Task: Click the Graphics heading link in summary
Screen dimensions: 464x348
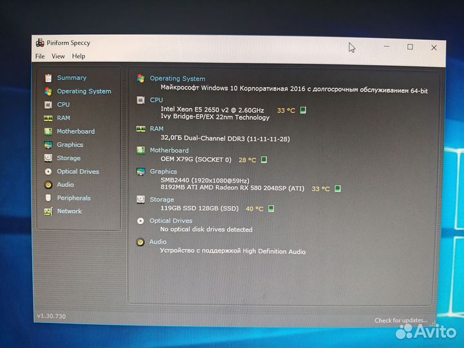Action: point(163,171)
